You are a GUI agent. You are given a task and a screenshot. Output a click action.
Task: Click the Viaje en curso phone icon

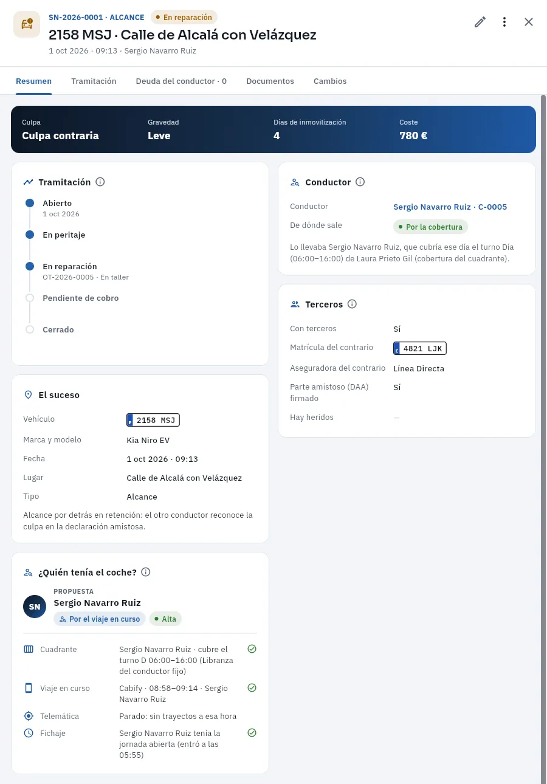coord(29,688)
